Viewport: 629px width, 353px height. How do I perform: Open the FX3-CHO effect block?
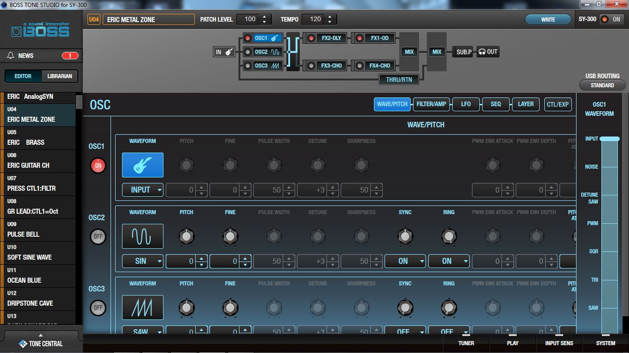pyautogui.click(x=332, y=66)
